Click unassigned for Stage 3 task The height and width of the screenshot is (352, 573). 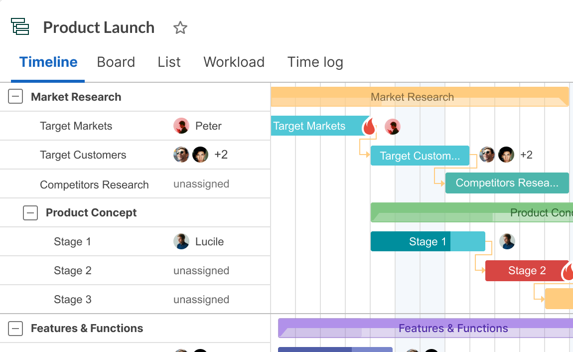click(201, 300)
